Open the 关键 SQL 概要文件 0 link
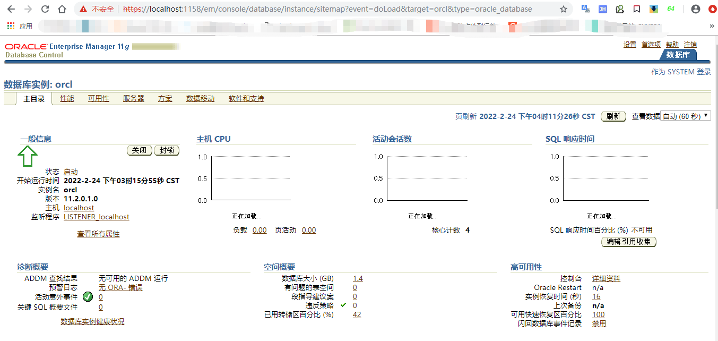 coord(101,307)
